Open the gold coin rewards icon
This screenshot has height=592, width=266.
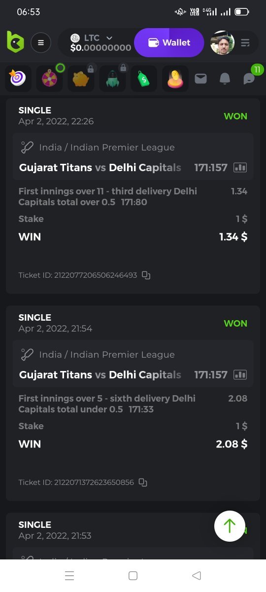(175, 78)
